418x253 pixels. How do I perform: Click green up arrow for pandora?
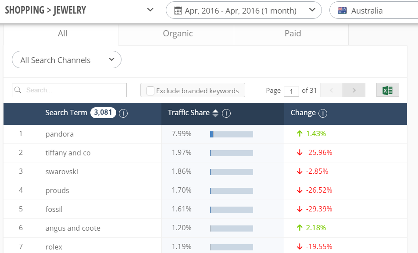point(300,134)
